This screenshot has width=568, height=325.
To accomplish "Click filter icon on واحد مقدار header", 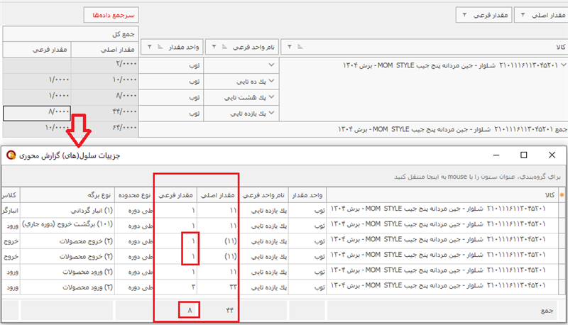I will (x=148, y=48).
